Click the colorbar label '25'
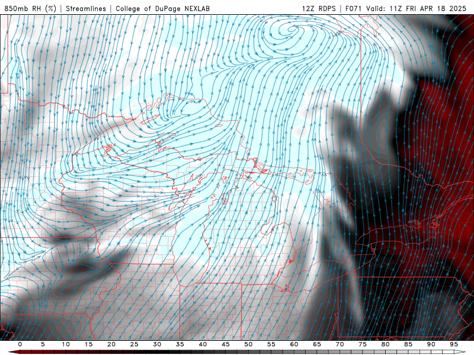The height and width of the screenshot is (355, 474). click(x=134, y=344)
